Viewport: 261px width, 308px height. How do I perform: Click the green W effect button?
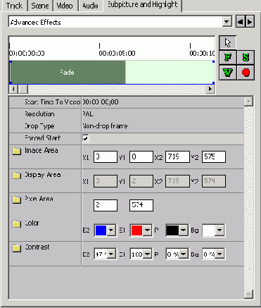228,73
